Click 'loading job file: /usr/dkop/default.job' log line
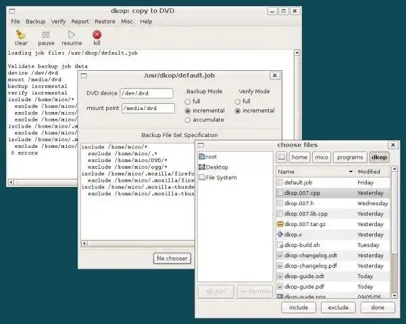Image resolution: width=406 pixels, height=324 pixels. tap(73, 53)
